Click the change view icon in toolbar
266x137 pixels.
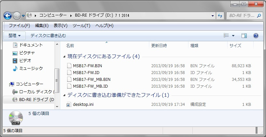[x=227, y=36]
